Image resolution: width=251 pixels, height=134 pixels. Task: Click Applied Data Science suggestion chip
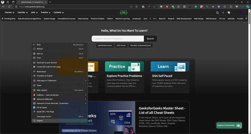105,46
